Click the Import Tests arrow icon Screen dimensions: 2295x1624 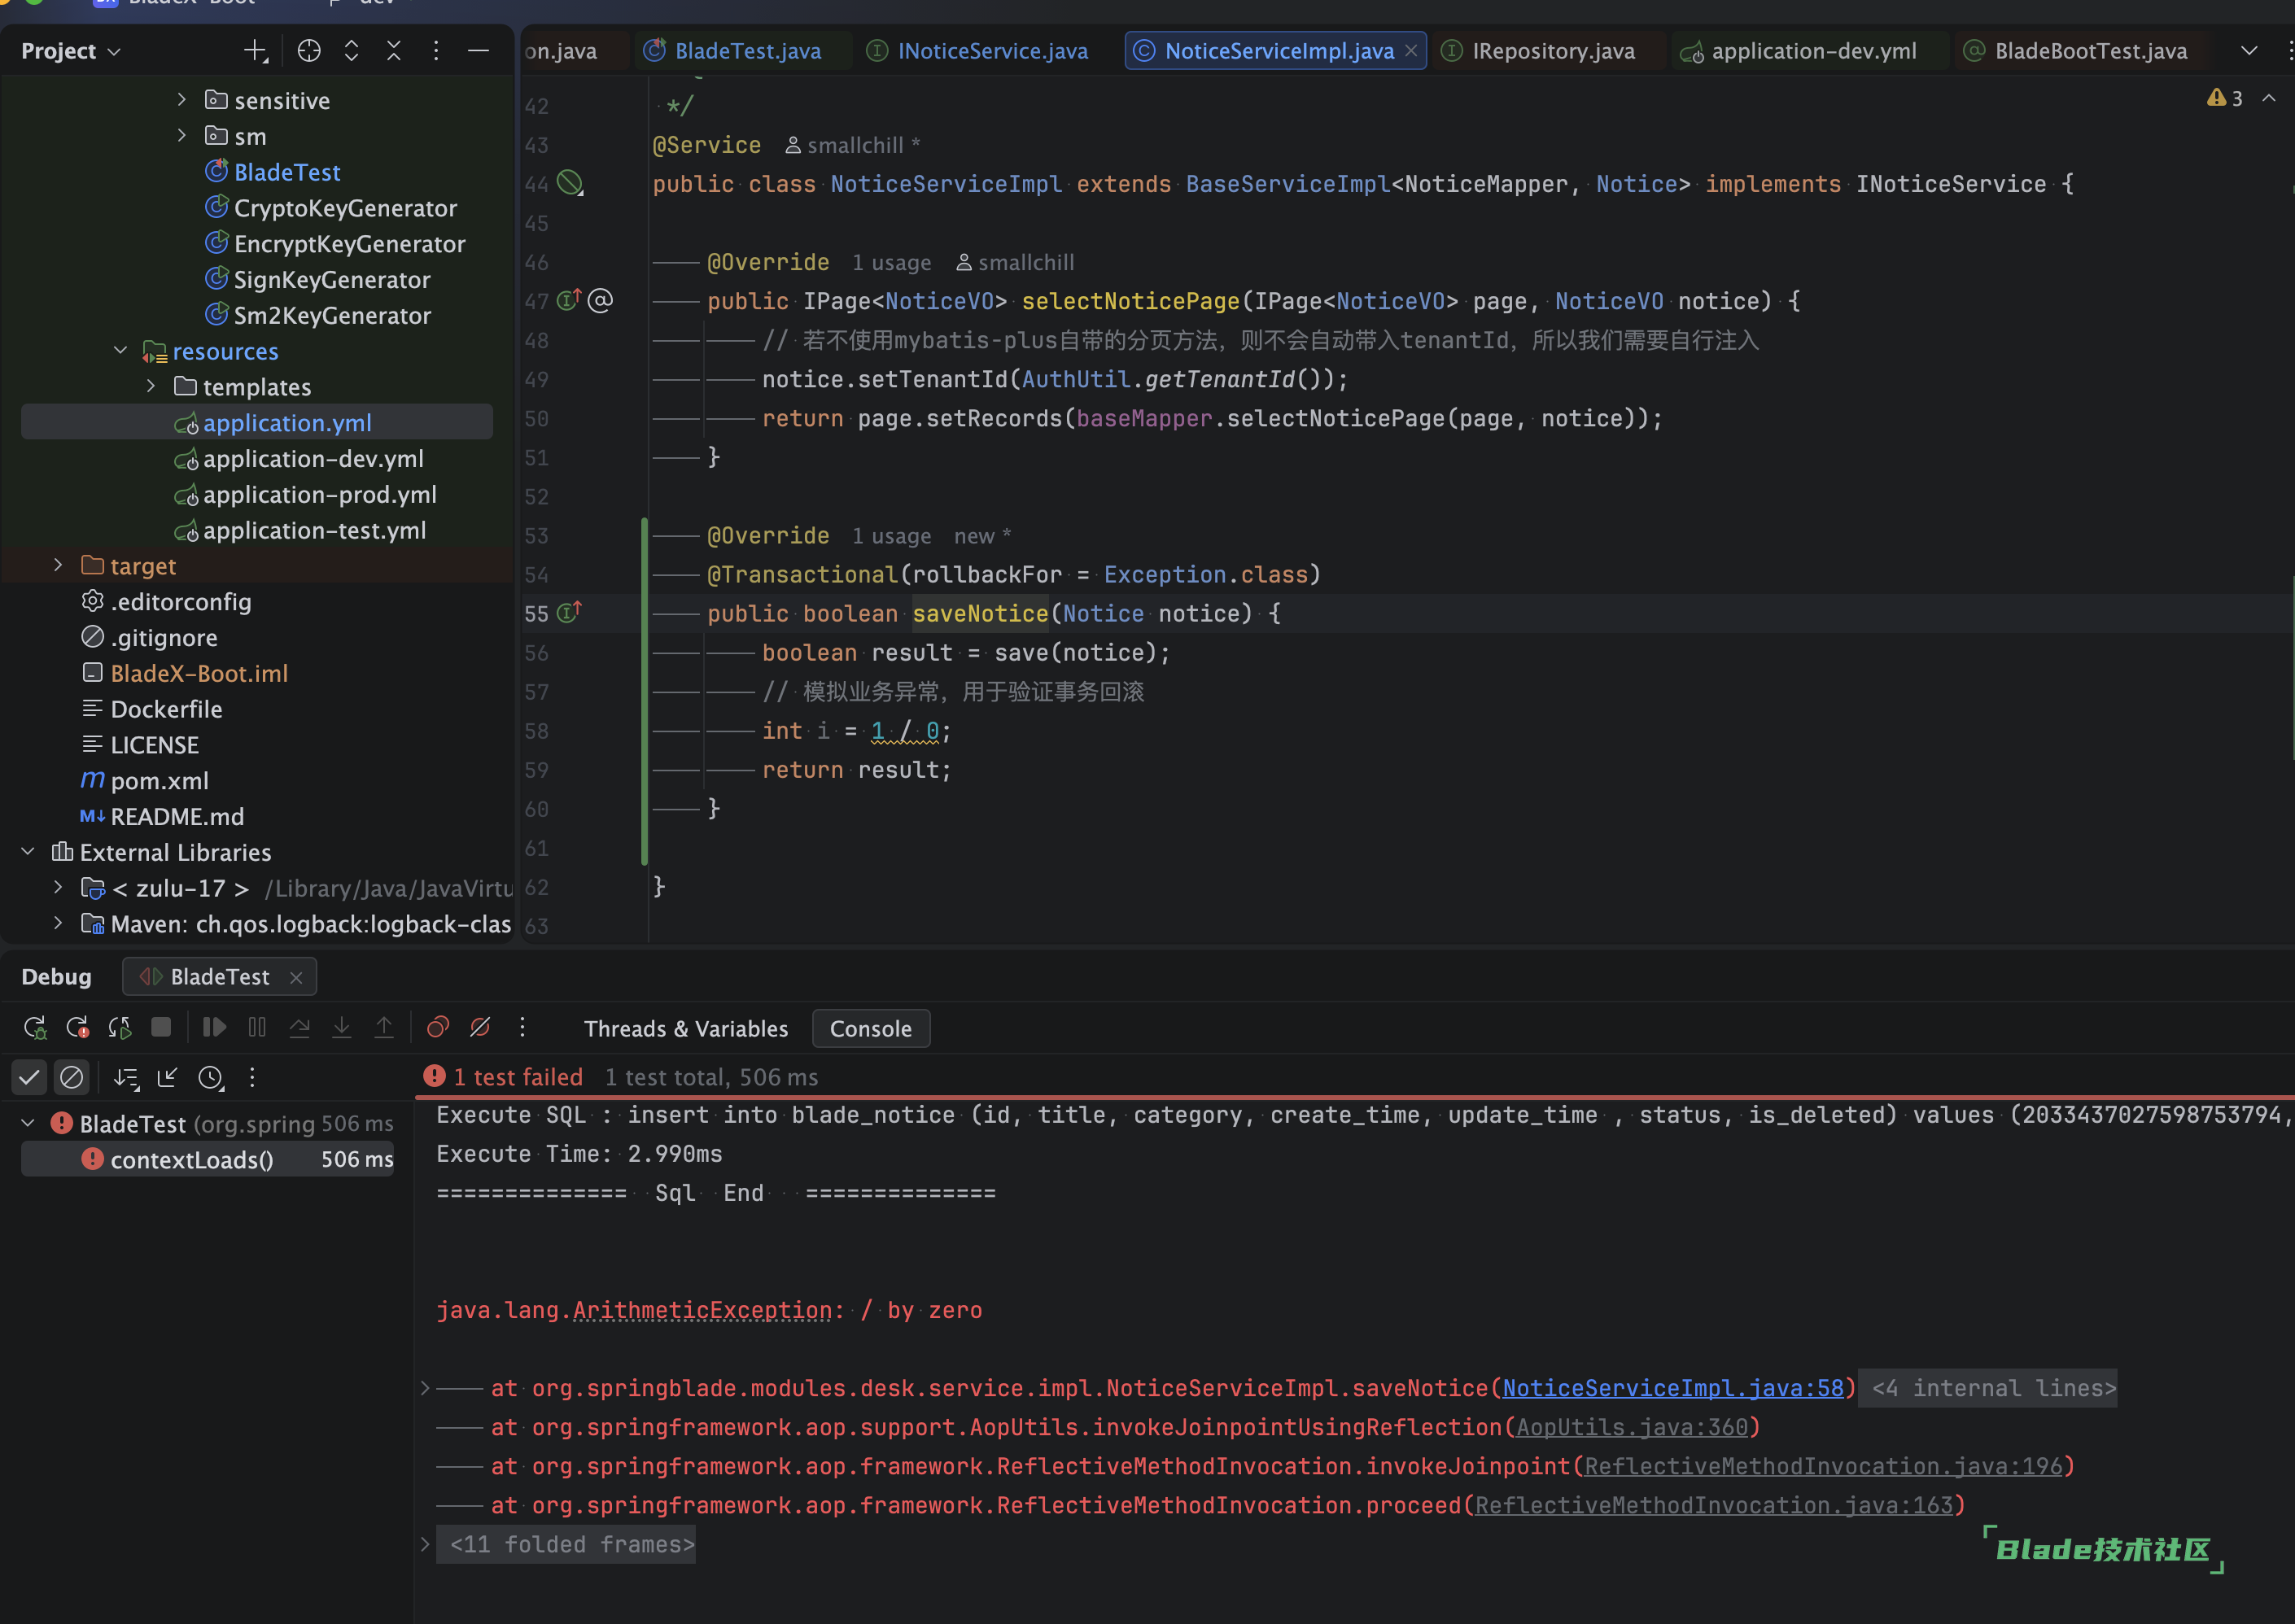tap(167, 1078)
